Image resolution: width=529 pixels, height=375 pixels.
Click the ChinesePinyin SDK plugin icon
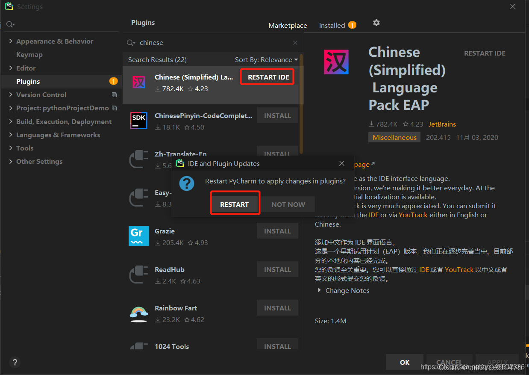tap(138, 120)
